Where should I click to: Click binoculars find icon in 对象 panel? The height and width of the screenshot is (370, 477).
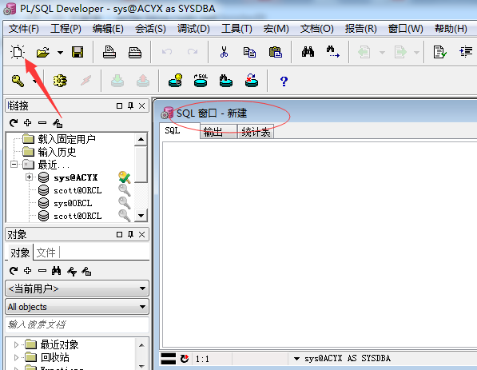coord(57,270)
